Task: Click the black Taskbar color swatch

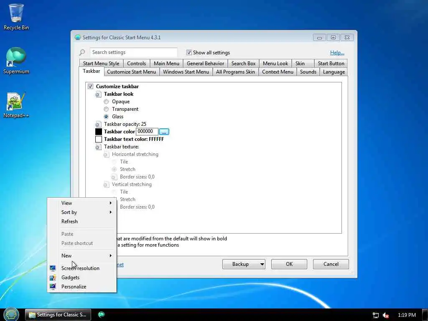Action: (99, 132)
